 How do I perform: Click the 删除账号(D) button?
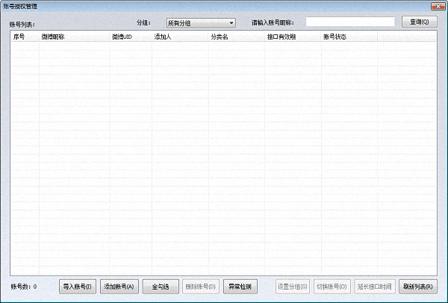click(x=201, y=287)
